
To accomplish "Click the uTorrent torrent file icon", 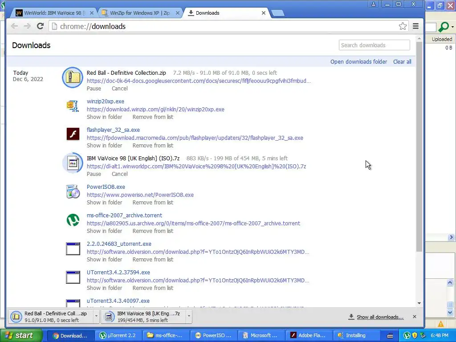I will 73,220.
